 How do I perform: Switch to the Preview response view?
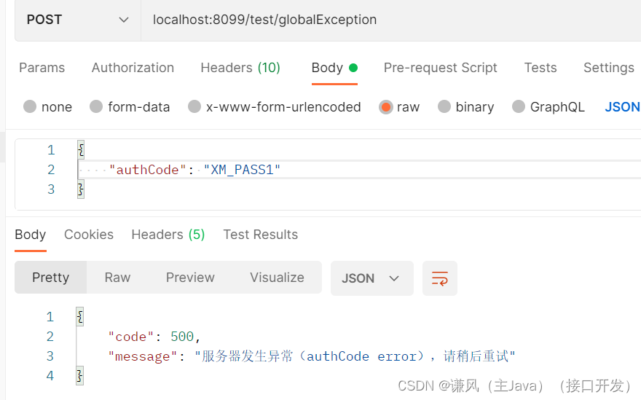click(190, 278)
